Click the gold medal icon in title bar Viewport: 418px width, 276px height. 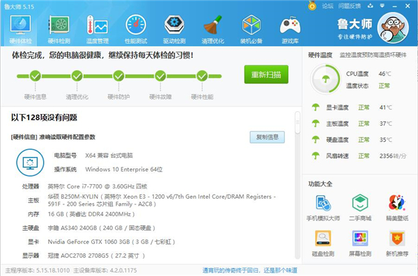pos(312,6)
